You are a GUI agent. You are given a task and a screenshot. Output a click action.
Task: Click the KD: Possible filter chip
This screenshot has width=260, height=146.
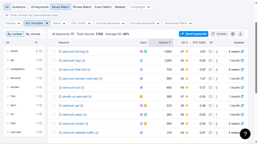(x=34, y=23)
